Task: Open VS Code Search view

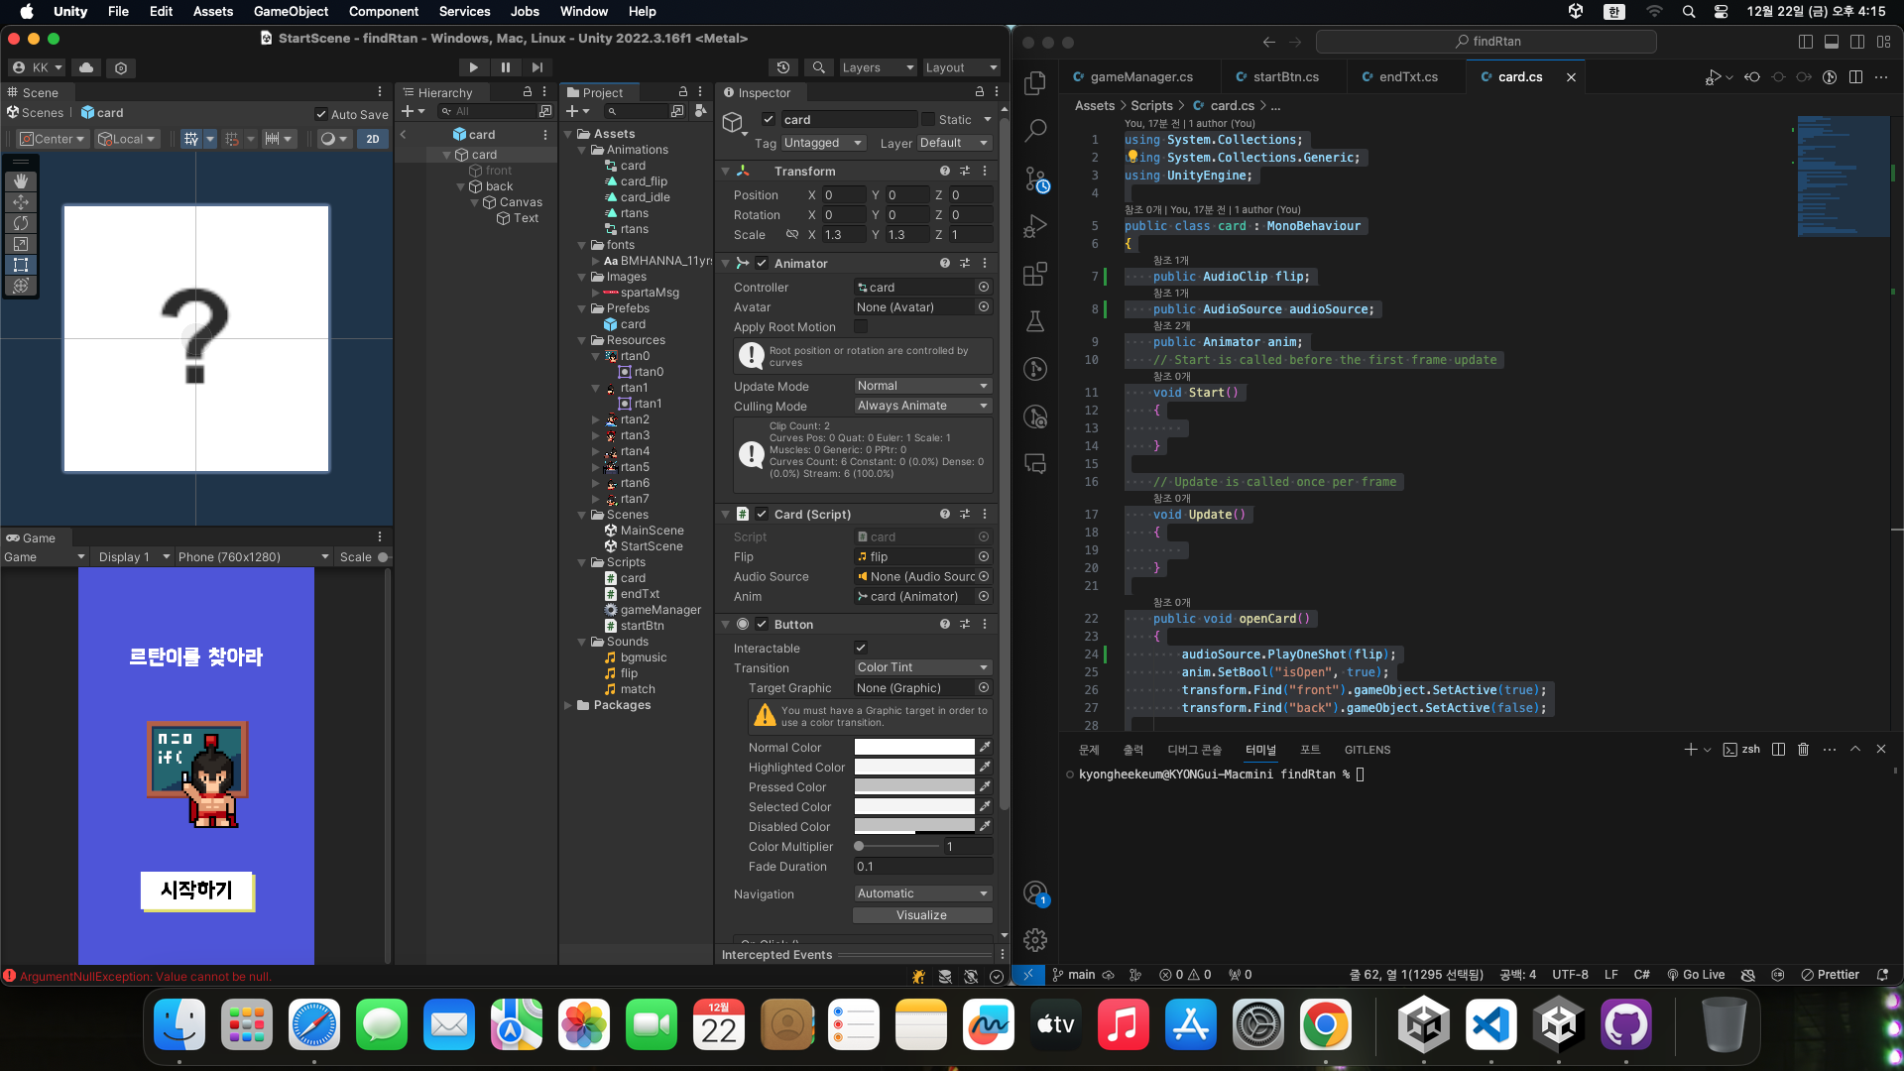Action: pos(1035,130)
